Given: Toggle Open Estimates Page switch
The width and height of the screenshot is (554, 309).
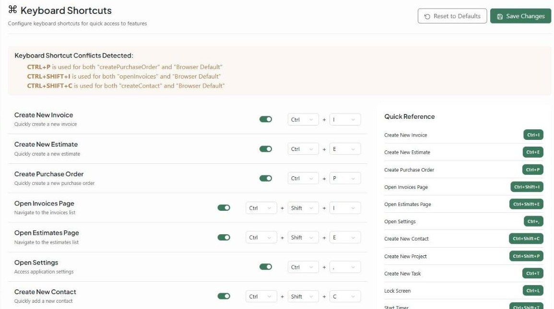Looking at the screenshot, I should (x=224, y=238).
